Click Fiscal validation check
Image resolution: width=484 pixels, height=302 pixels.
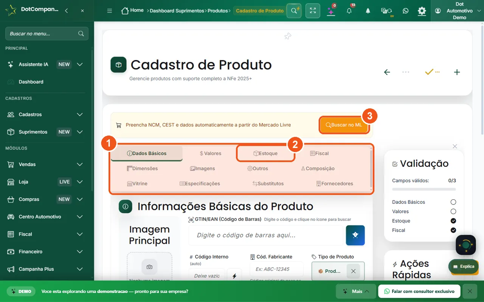(453, 230)
